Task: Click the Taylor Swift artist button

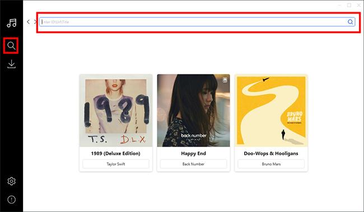Action: point(116,164)
